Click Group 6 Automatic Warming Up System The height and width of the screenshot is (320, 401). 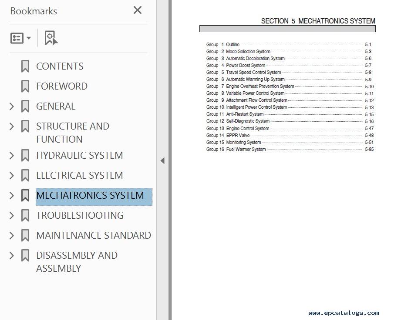point(290,80)
